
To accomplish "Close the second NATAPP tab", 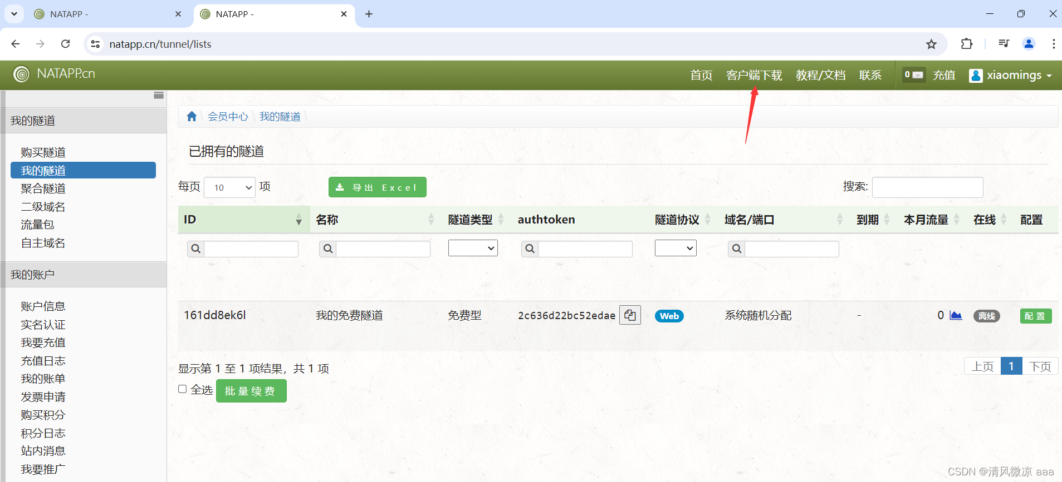I will pyautogui.click(x=344, y=14).
